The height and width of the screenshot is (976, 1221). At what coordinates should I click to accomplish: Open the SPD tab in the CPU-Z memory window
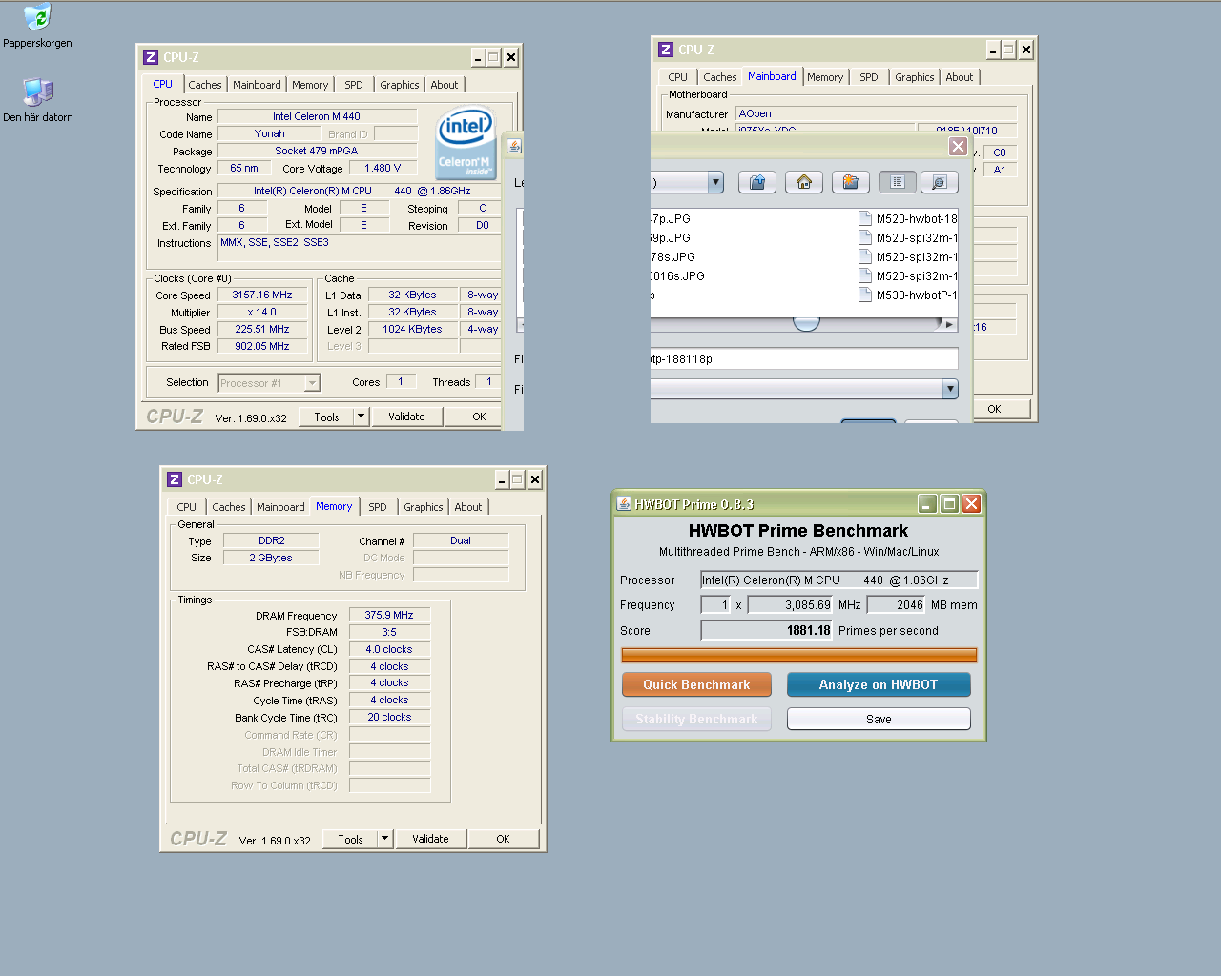coord(378,507)
